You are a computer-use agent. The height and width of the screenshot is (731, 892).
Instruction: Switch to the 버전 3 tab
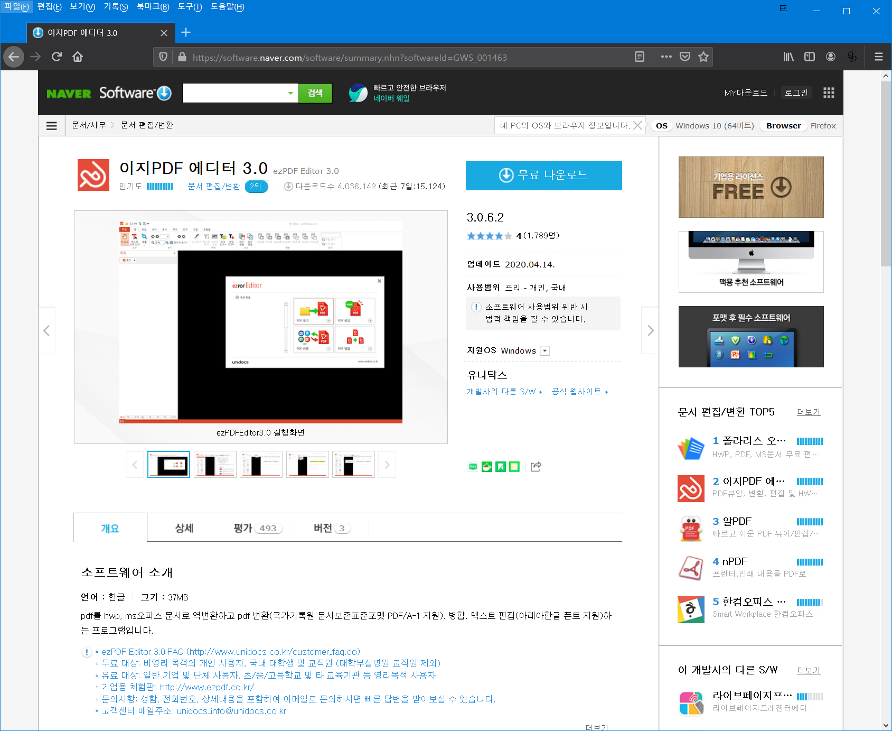[332, 528]
